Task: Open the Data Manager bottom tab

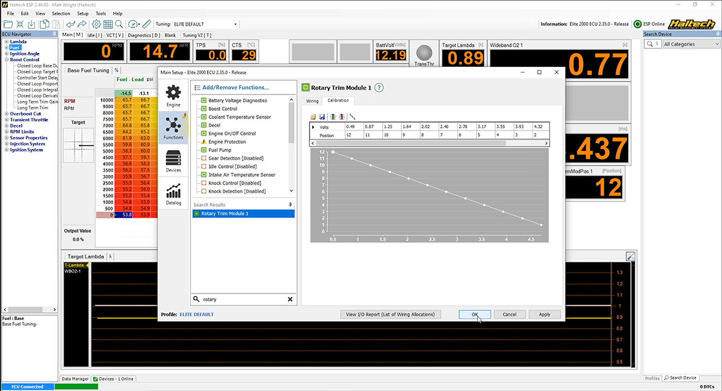Action: (x=75, y=379)
